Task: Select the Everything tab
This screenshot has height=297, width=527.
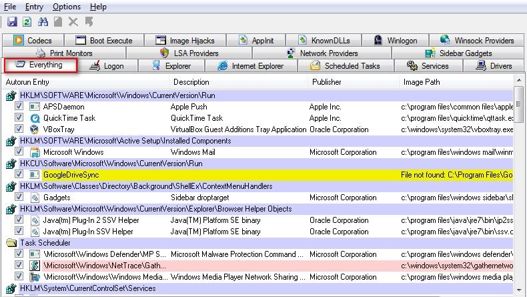Action: tap(41, 65)
